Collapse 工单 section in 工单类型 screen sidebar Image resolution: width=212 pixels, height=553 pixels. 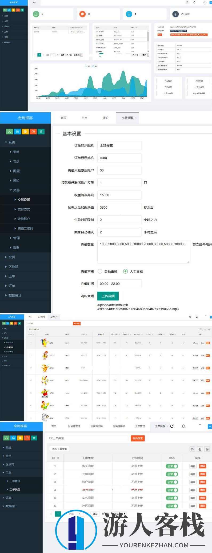(x=3, y=473)
